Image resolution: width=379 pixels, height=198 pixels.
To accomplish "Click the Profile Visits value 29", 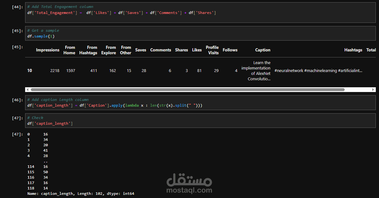I will [216, 71].
